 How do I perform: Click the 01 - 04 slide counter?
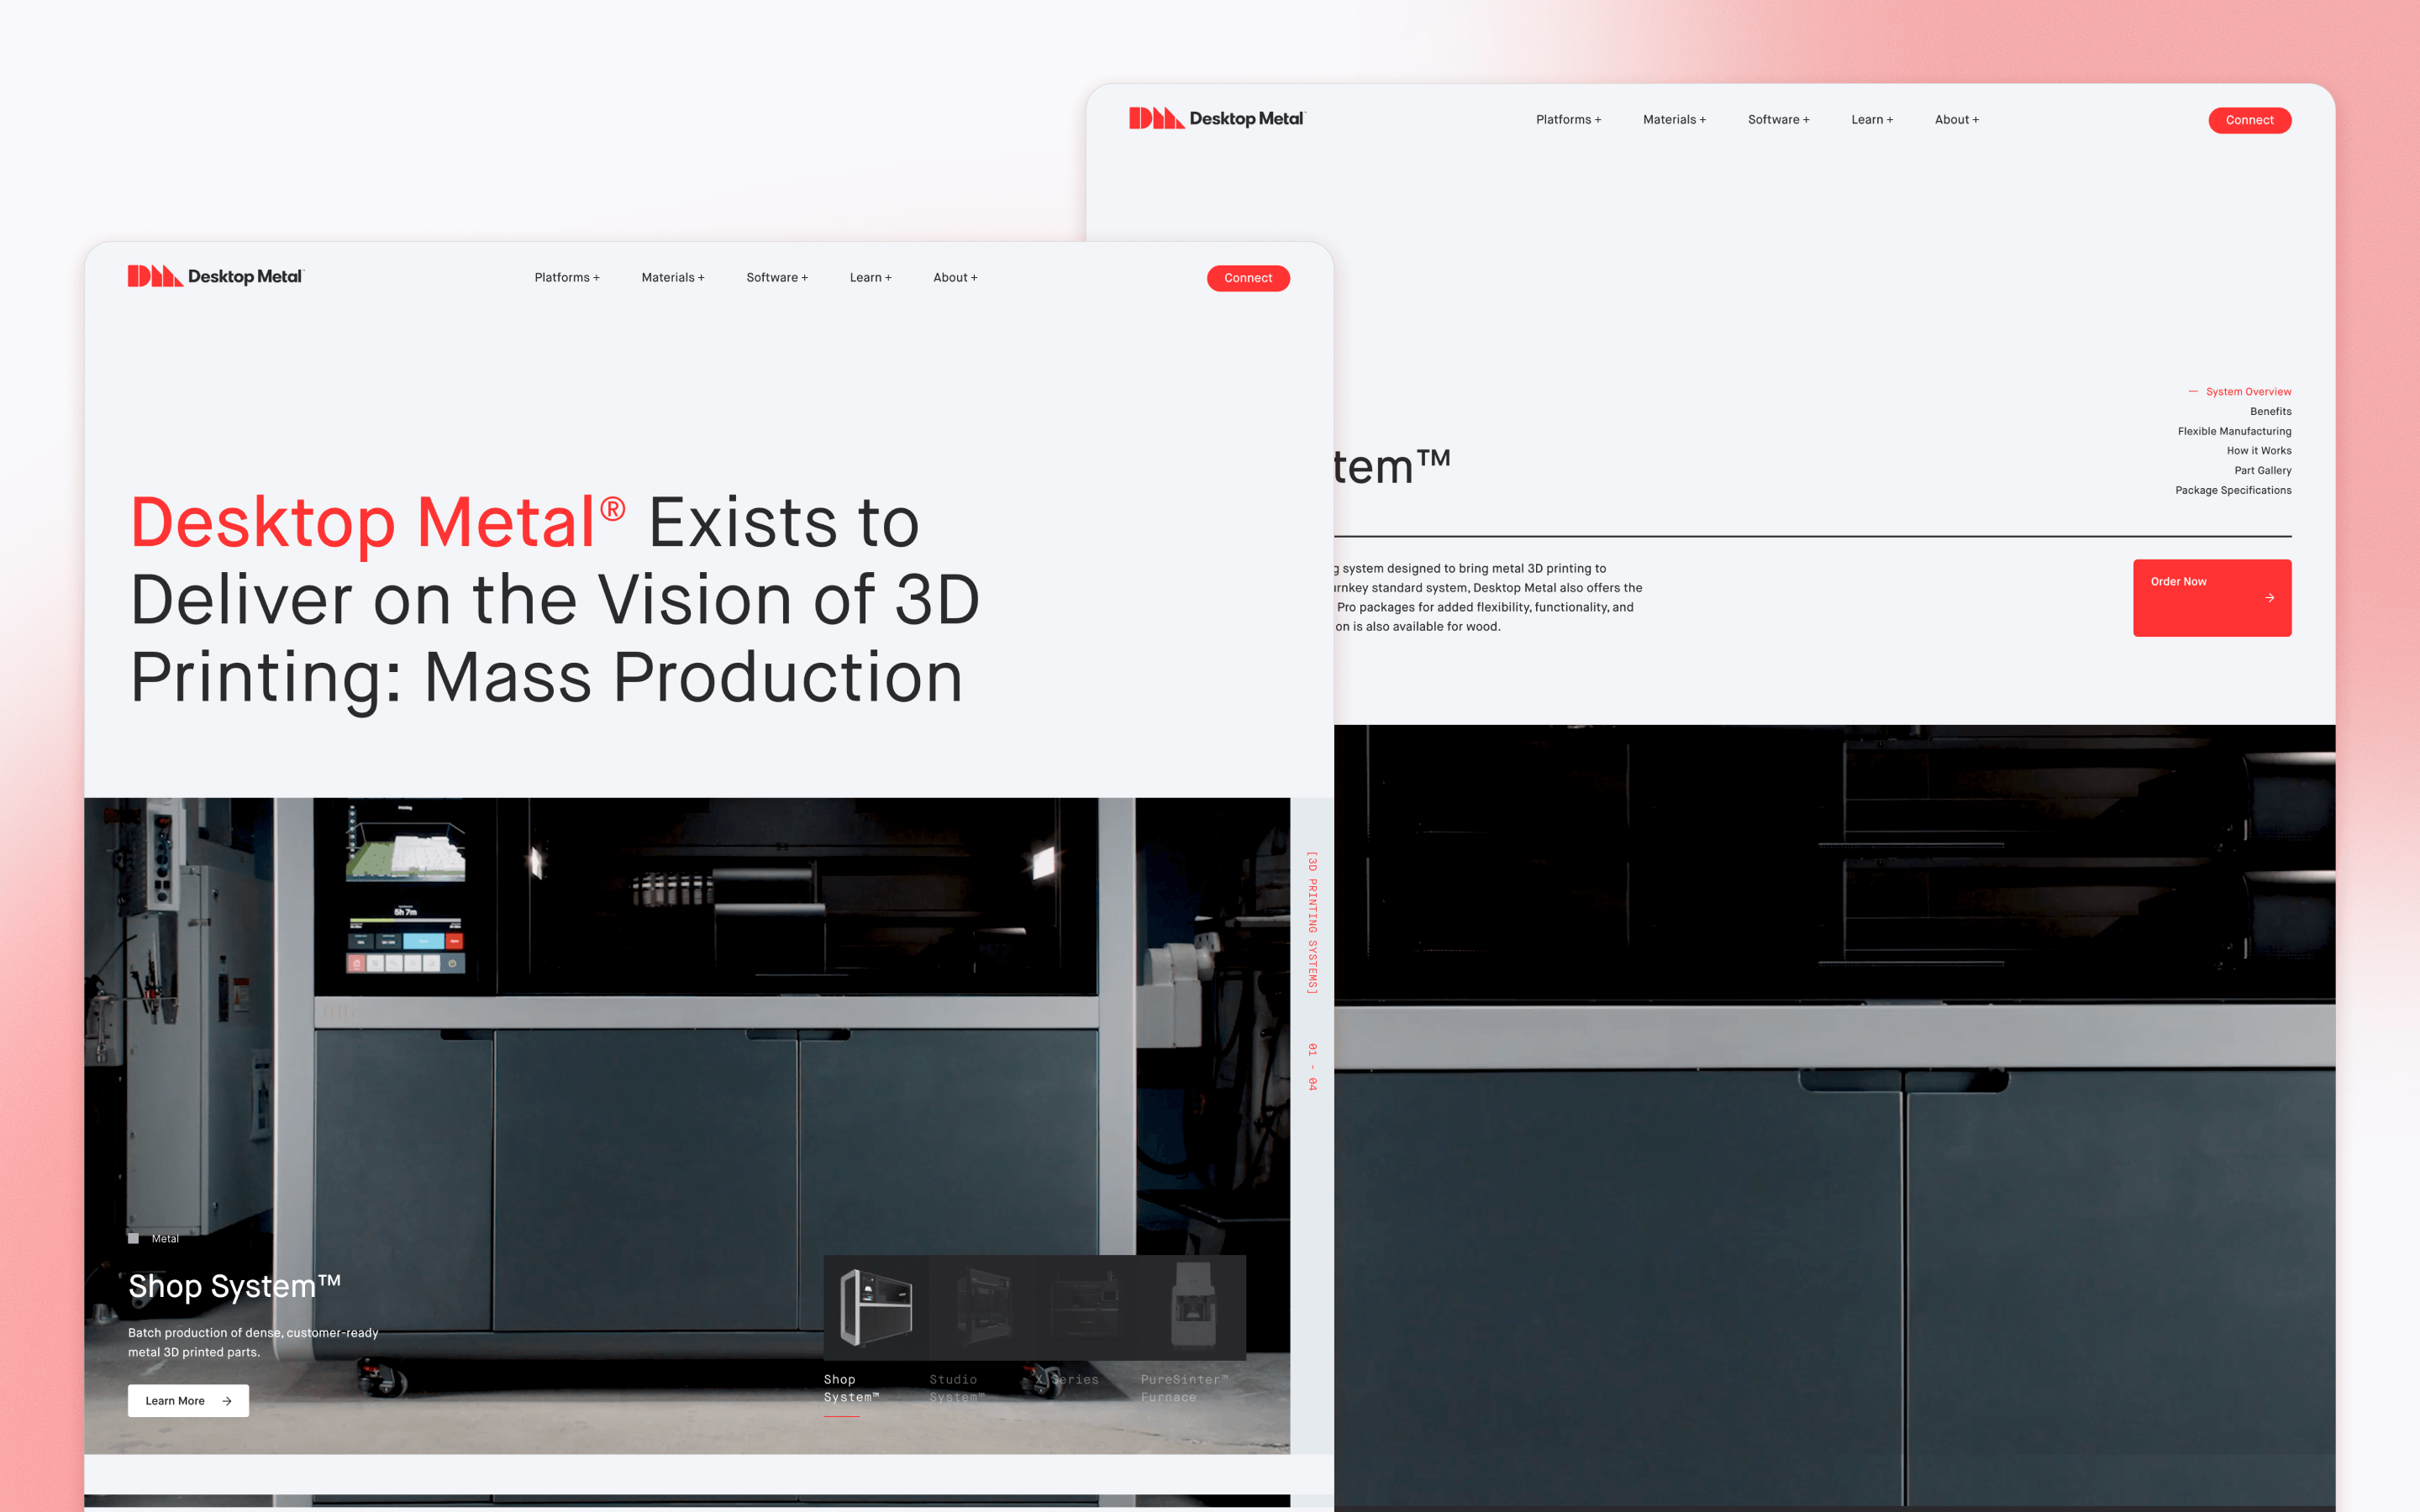tap(1312, 1067)
